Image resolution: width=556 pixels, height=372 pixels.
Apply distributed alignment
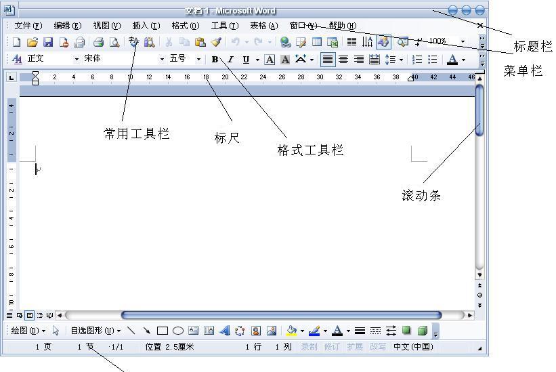[x=375, y=60]
